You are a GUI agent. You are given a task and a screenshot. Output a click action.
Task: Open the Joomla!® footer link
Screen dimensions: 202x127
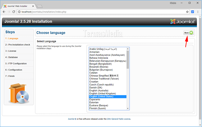pos(72,119)
